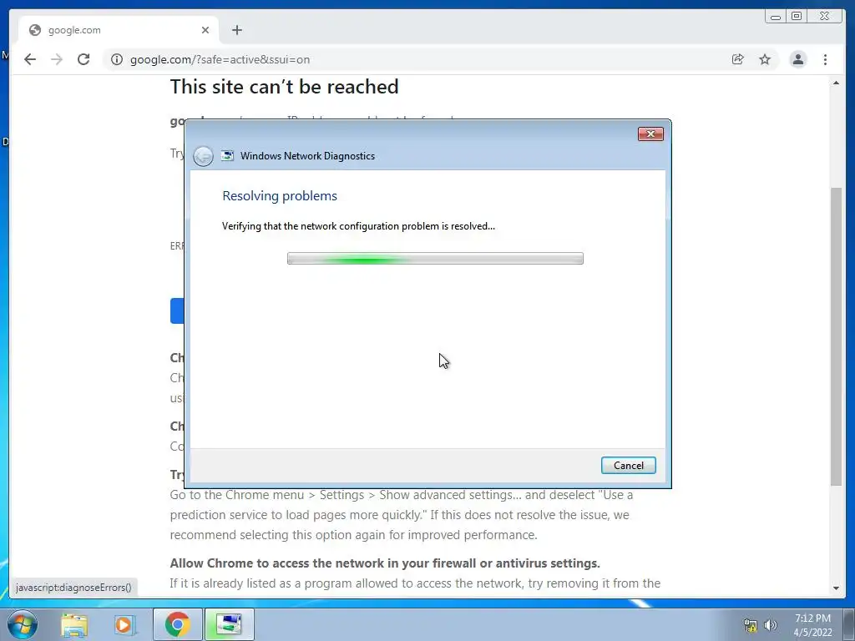Image resolution: width=855 pixels, height=641 pixels.
Task: Click the network tray icon
Action: tap(751, 625)
